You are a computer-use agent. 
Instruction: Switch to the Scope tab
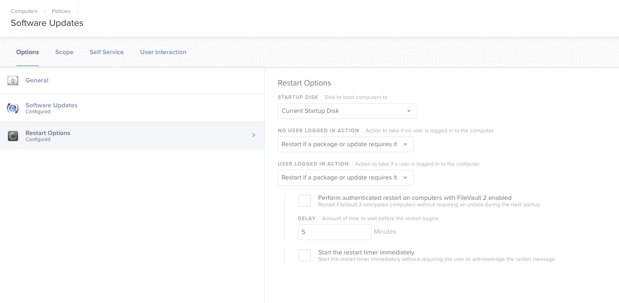[64, 52]
